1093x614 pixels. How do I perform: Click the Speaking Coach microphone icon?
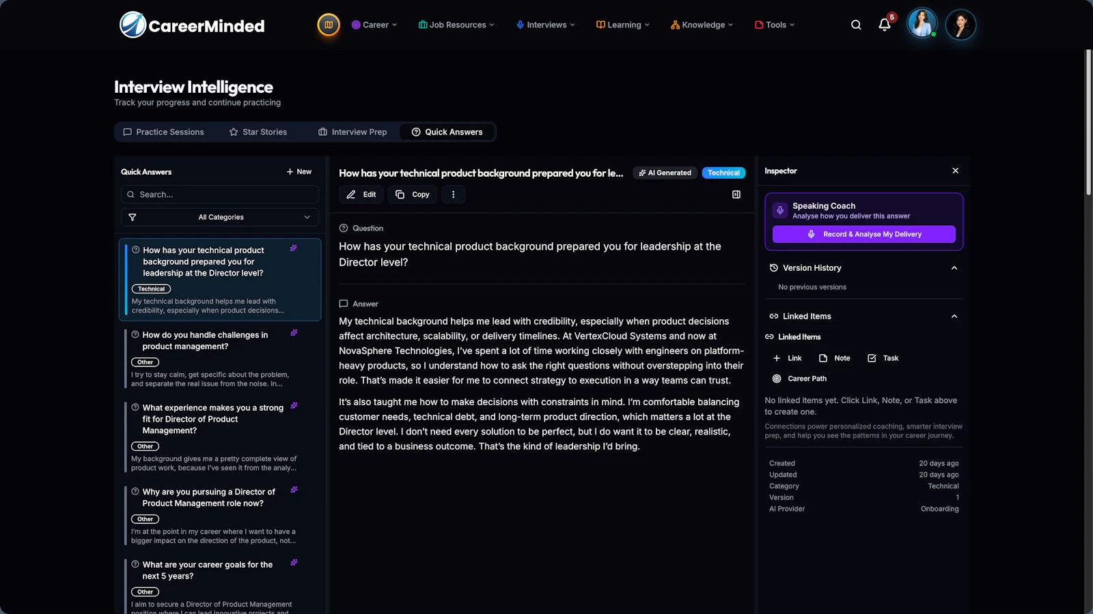pyautogui.click(x=780, y=210)
